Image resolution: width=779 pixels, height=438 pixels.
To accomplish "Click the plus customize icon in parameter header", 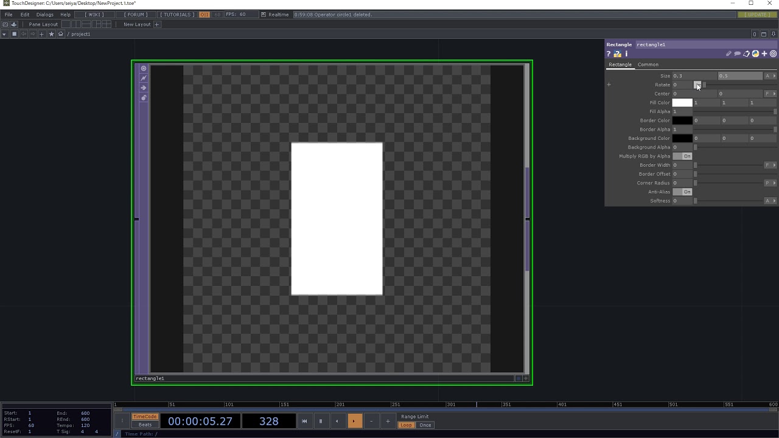I will coord(764,54).
